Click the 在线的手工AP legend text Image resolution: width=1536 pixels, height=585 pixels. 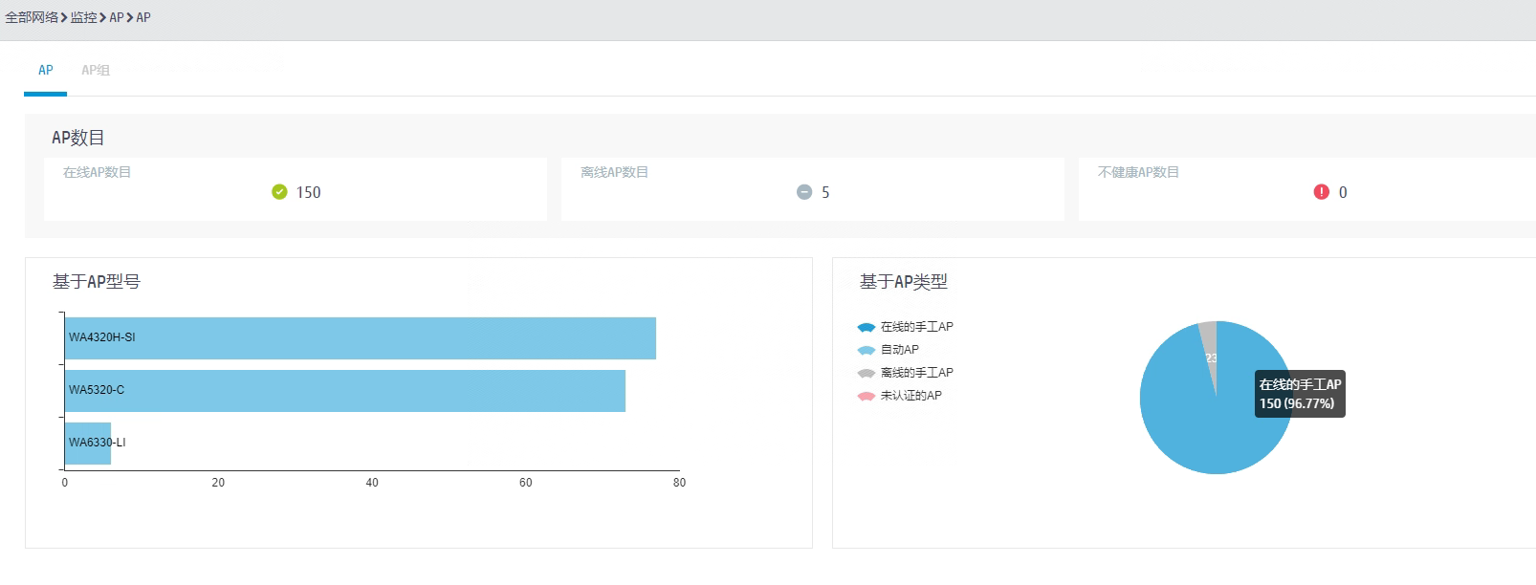pyautogui.click(x=916, y=327)
